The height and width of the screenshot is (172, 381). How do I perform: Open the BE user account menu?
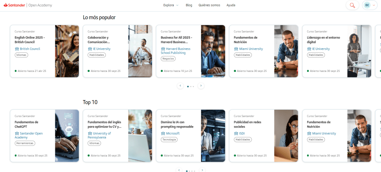(369, 5)
